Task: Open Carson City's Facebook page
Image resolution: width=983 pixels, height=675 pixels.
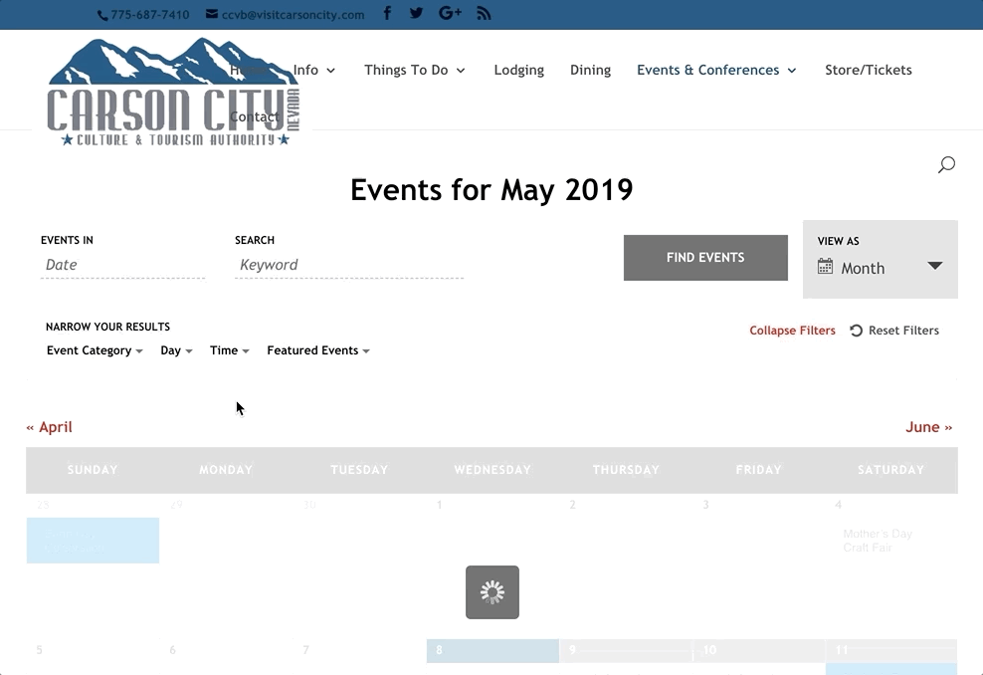Action: [x=387, y=13]
